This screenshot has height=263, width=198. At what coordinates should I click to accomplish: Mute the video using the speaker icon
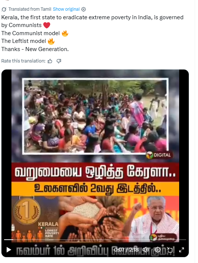[x=146, y=250]
